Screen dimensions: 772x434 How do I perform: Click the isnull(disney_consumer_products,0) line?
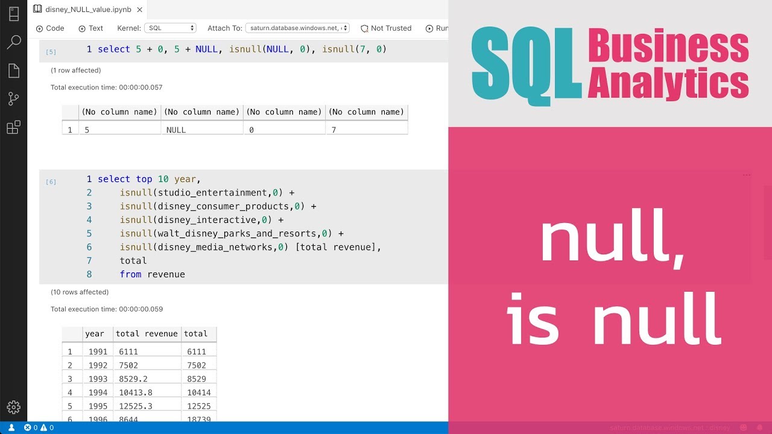click(218, 206)
